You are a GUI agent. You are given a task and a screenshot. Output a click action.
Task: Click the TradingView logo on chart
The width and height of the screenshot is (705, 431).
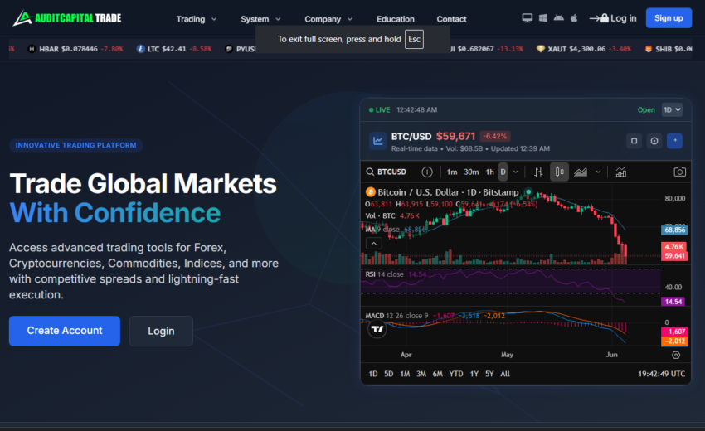click(377, 329)
